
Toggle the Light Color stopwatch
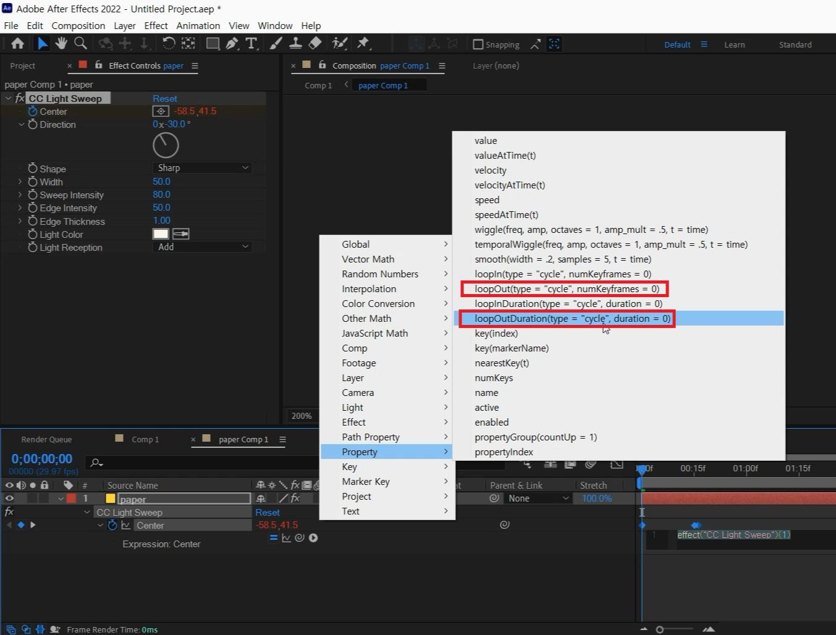(x=33, y=234)
